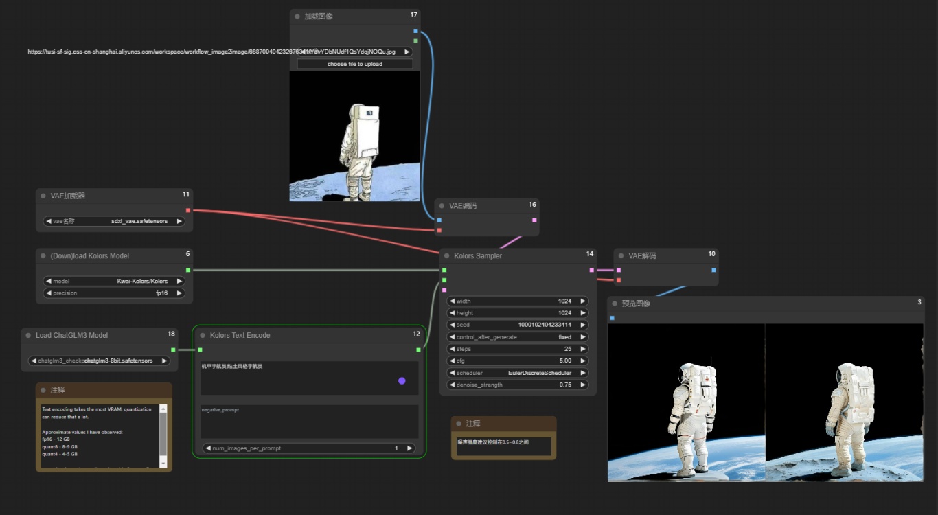Screen dimensions: 938x515
Task: Collapse the VRAM 注释 note via its dot
Action: (43, 389)
